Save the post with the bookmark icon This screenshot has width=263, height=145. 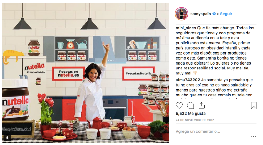tap(254, 105)
